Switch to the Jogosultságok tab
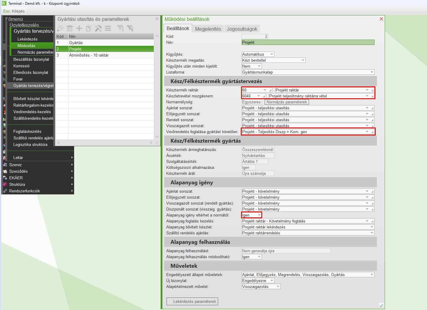 [242, 29]
